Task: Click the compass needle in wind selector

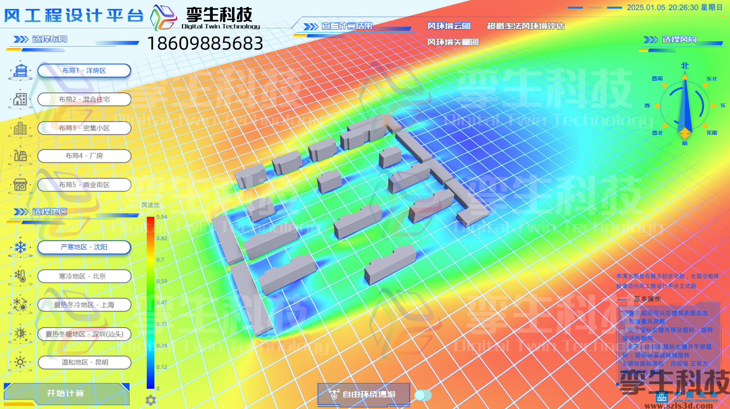Action: tap(685, 106)
